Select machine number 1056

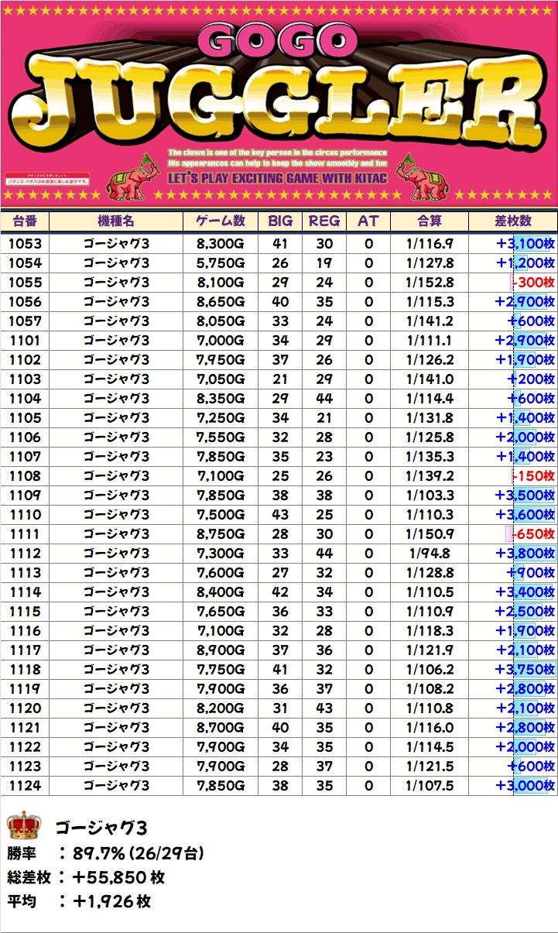25,302
